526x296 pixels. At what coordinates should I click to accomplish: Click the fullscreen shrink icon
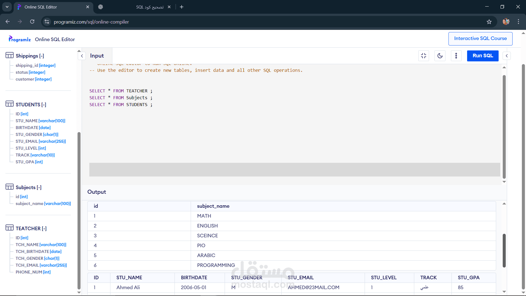click(424, 56)
